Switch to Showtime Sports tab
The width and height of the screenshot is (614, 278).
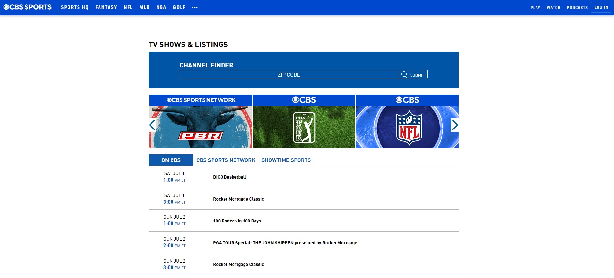[x=286, y=160]
